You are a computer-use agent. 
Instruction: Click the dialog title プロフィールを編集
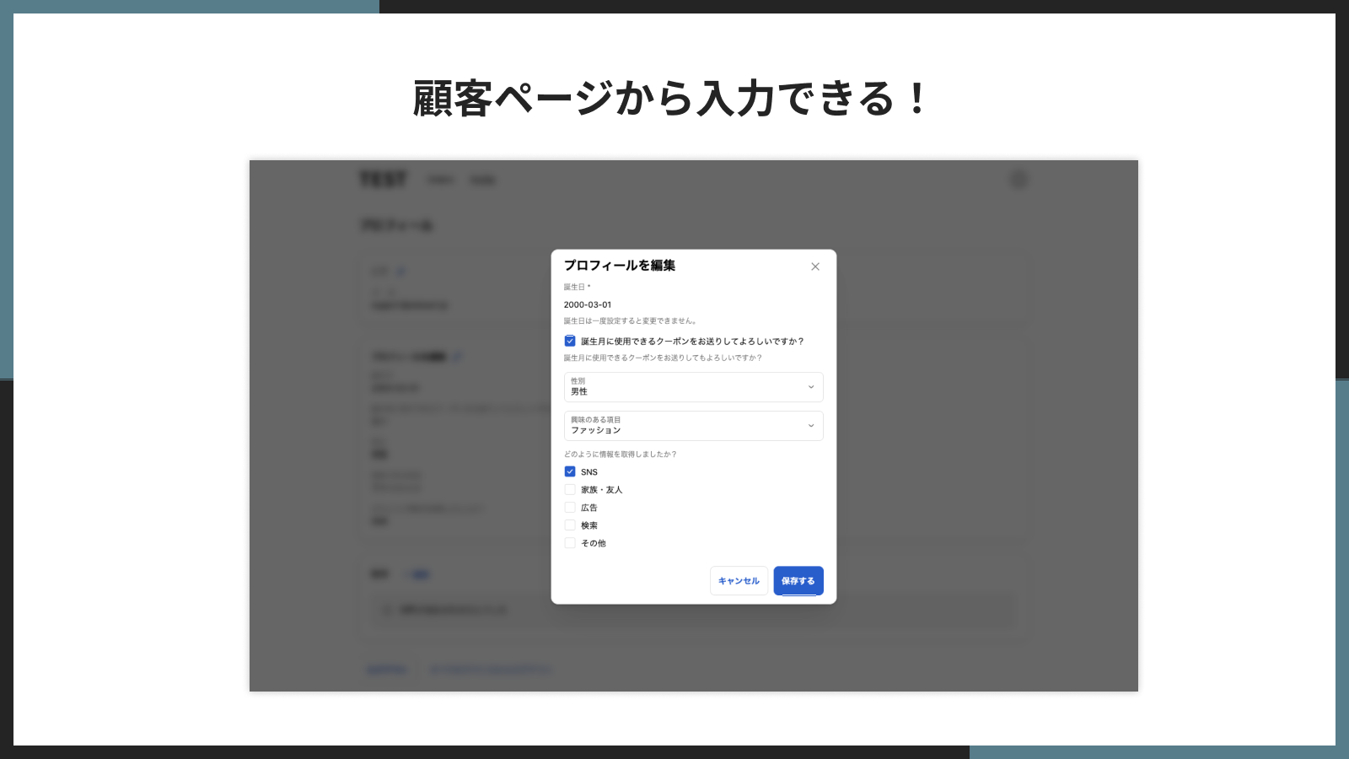click(x=620, y=265)
